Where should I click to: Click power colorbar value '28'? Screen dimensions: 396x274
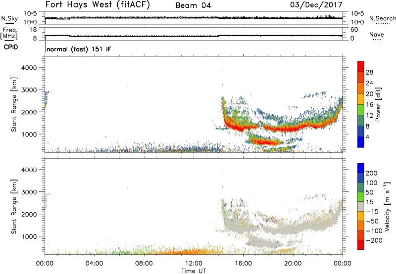[369, 72]
